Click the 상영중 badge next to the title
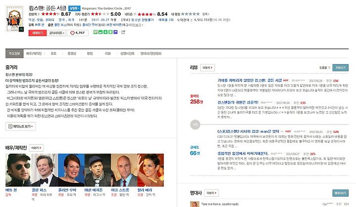The image size is (356, 207). (x=74, y=8)
